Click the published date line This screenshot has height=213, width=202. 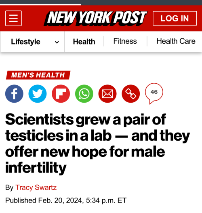coord(66,200)
